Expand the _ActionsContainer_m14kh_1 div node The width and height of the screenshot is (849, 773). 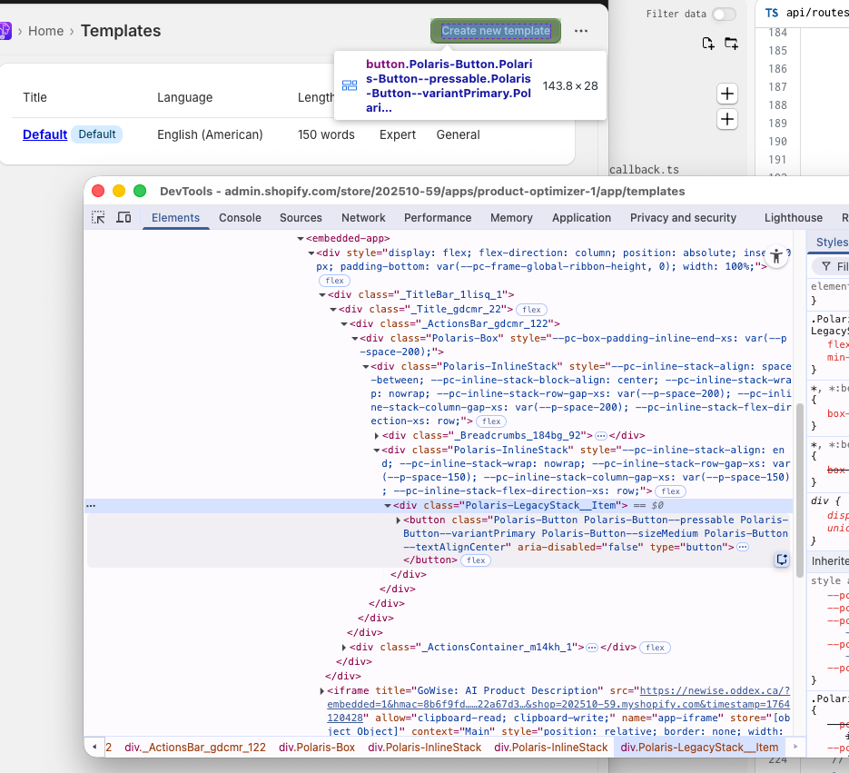(x=344, y=648)
